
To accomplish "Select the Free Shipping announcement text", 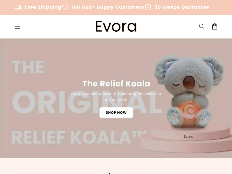I will [x=43, y=7].
